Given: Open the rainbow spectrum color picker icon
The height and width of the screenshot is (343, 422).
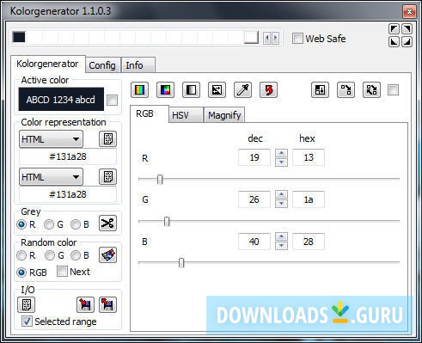Looking at the screenshot, I should [139, 90].
